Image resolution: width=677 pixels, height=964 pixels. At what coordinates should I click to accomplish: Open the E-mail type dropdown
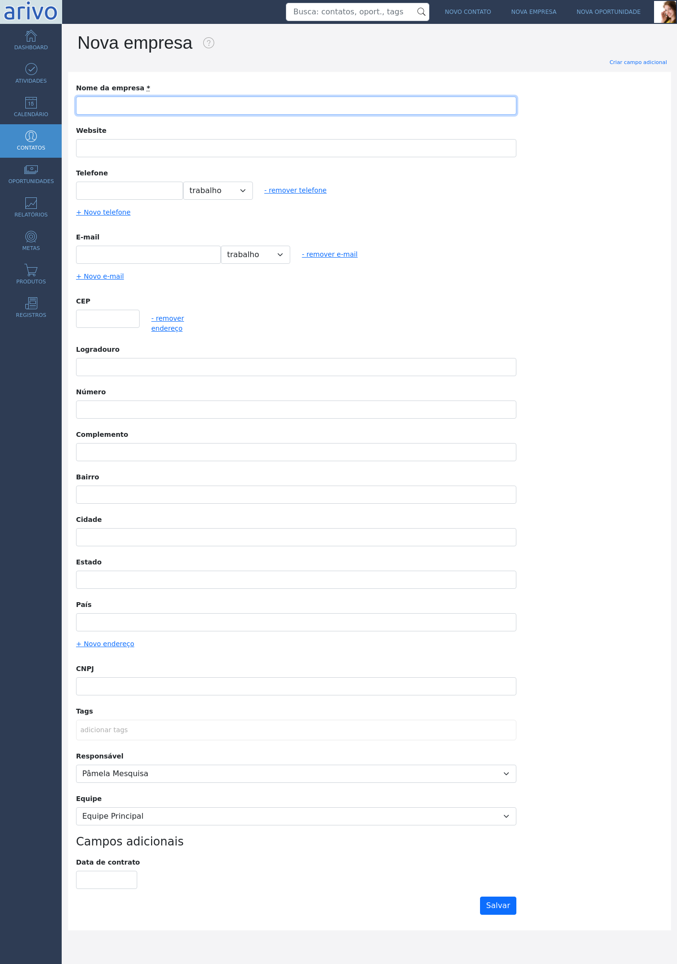coord(255,255)
